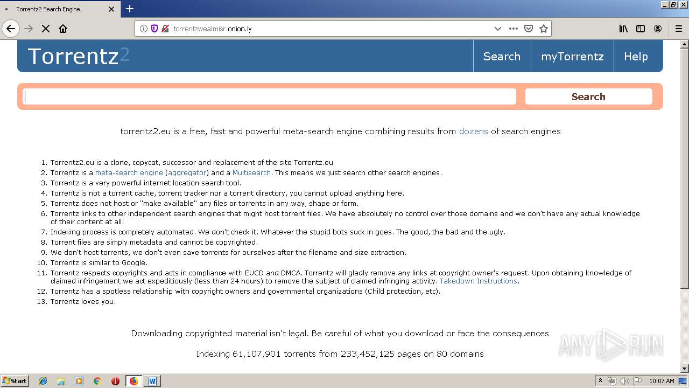Open the 'Takedown Instructions' link
689x388 pixels.
coord(478,281)
